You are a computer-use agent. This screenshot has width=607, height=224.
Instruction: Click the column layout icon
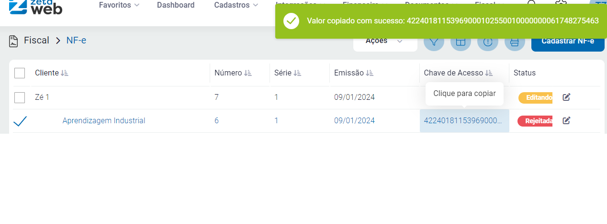pos(461,42)
